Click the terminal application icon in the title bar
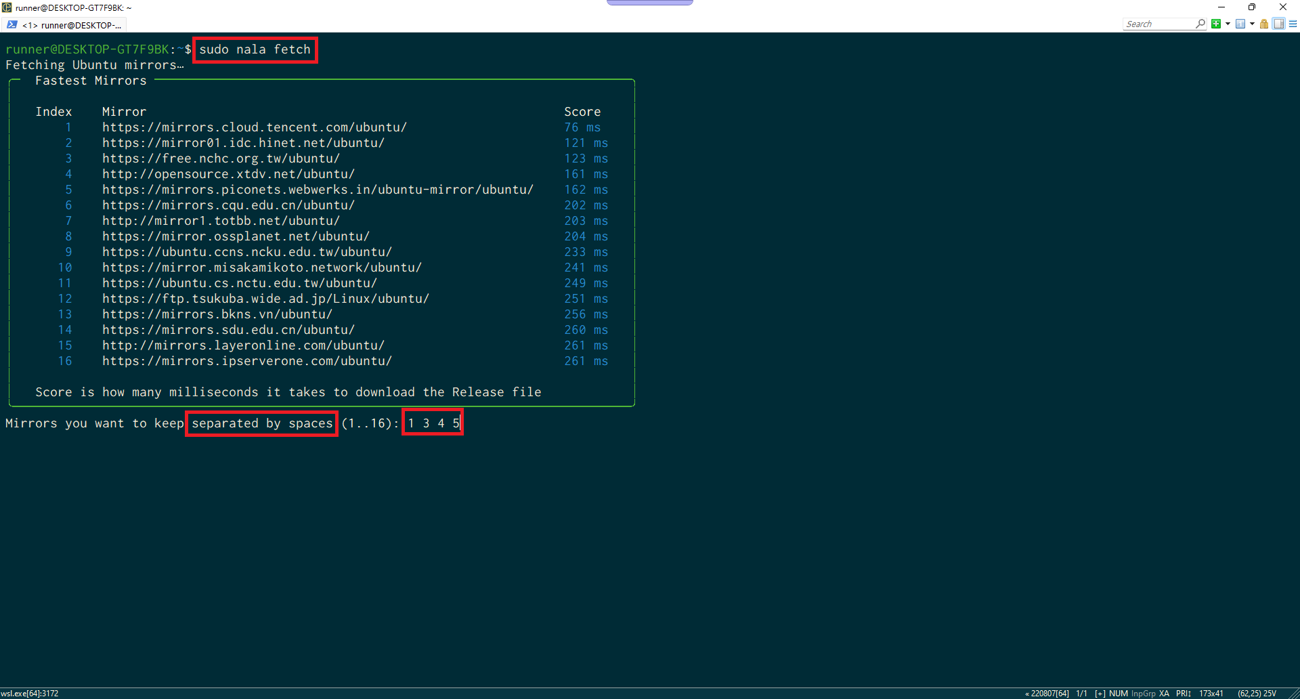 click(7, 7)
